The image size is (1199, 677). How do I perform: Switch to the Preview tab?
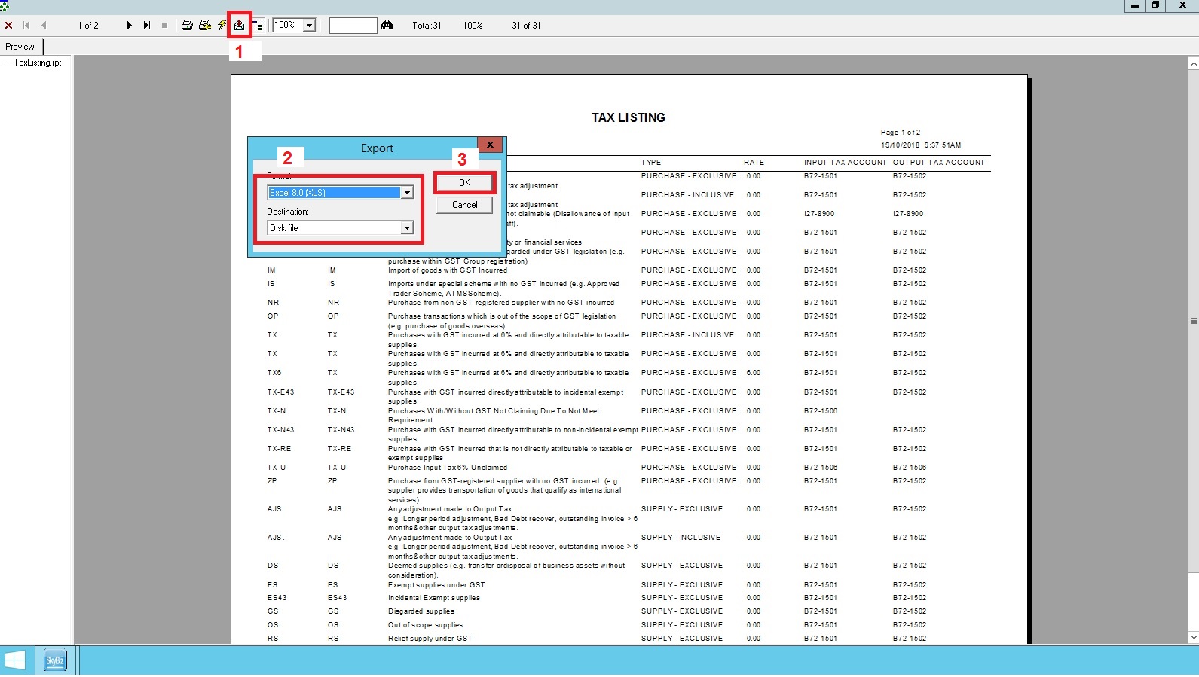(x=20, y=47)
